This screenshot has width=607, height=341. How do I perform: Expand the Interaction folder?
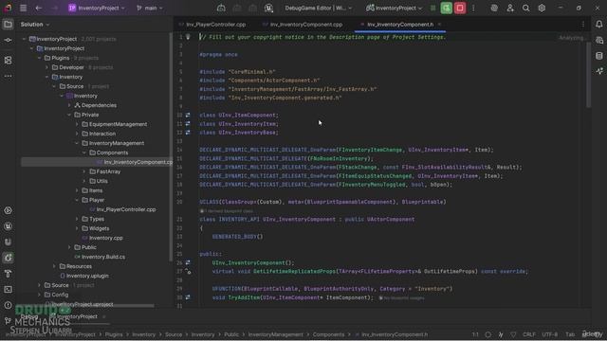[x=77, y=134]
